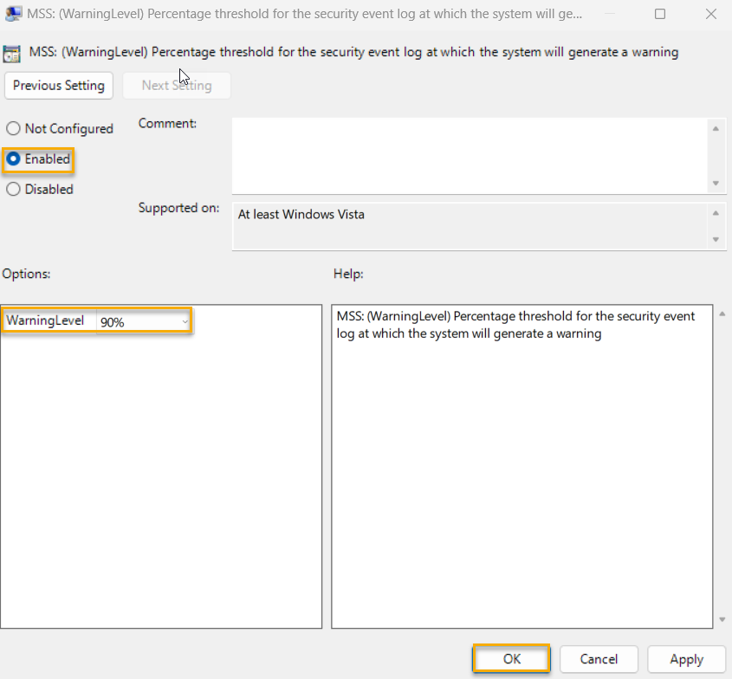
Task: Select the Disabled radio button
Action: [x=13, y=189]
